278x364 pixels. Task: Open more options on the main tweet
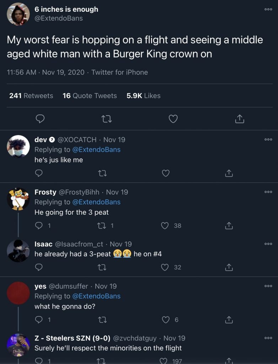click(x=268, y=9)
